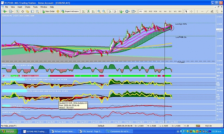This screenshot has height=134, width=224.
Task: Open the Strategy Tester icon
Action: (x=37, y=11)
